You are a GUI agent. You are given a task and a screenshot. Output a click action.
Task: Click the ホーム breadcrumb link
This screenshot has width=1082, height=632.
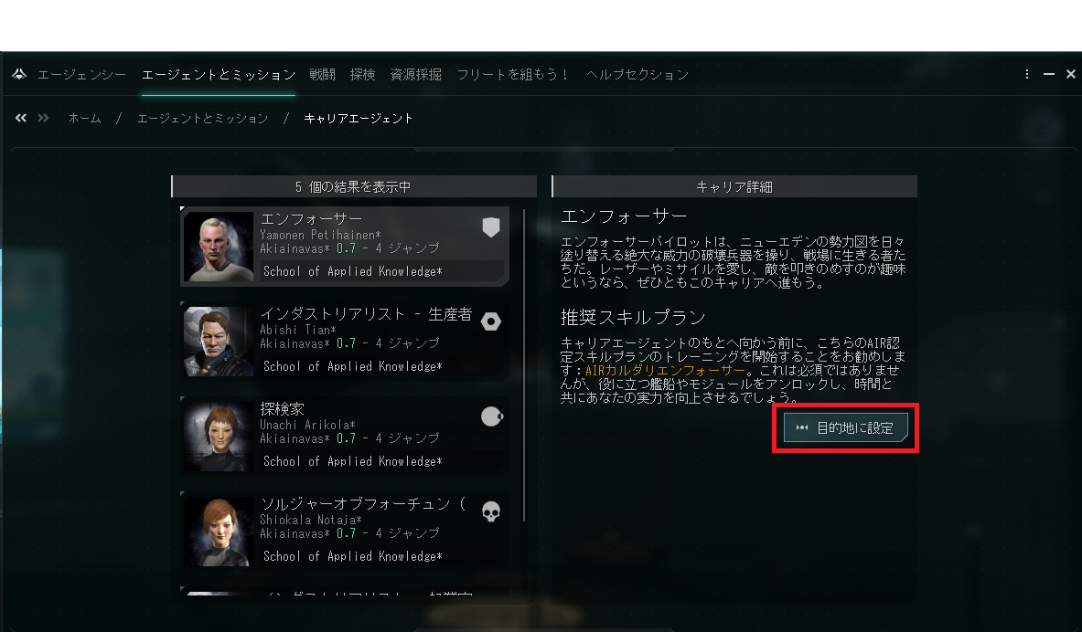85,119
